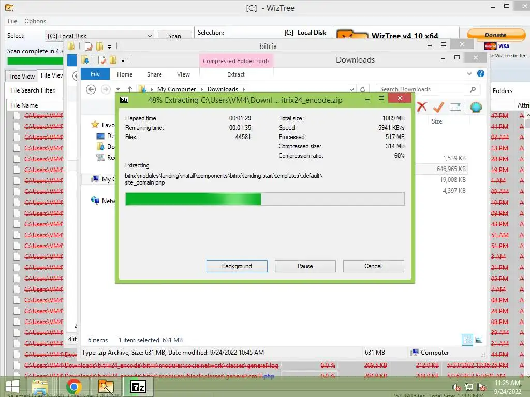Image resolution: width=530 pixels, height=397 pixels.
Task: Click the Donate button in WizTree
Action: 496,35
